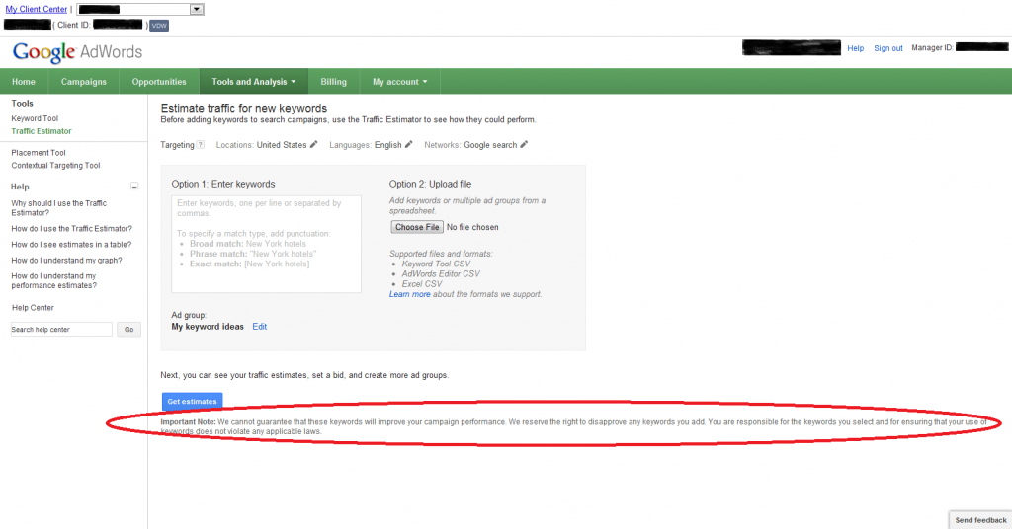Open 'How do I understand my performance estimates?'
The height and width of the screenshot is (529, 1012).
(x=54, y=281)
